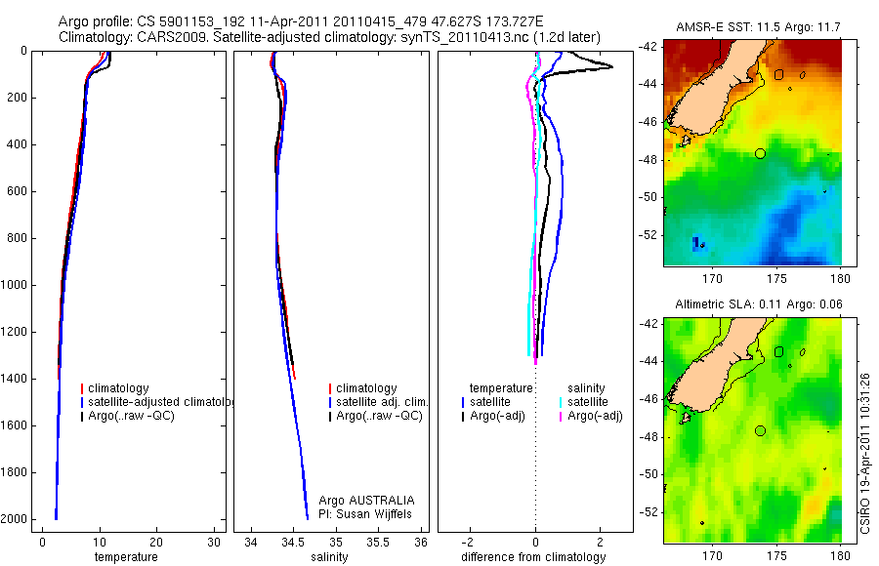Image resolution: width=879 pixels, height=566 pixels.
Task: Click the '-52' latitude tick on SST map
Action: pos(649,235)
